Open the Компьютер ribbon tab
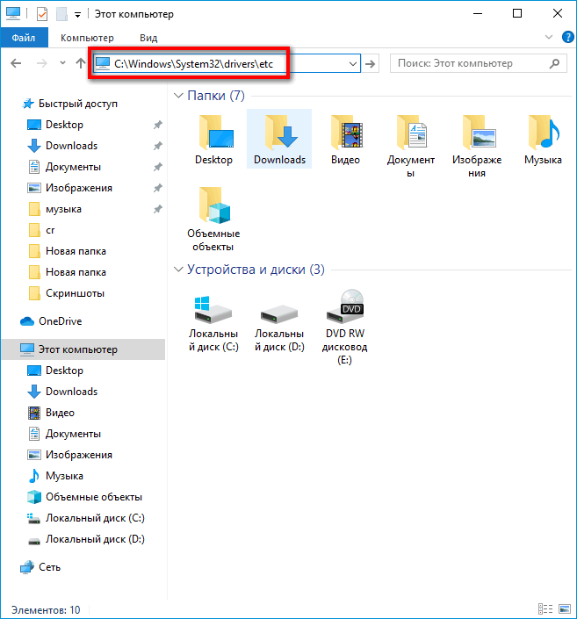The height and width of the screenshot is (619, 577). tap(87, 38)
